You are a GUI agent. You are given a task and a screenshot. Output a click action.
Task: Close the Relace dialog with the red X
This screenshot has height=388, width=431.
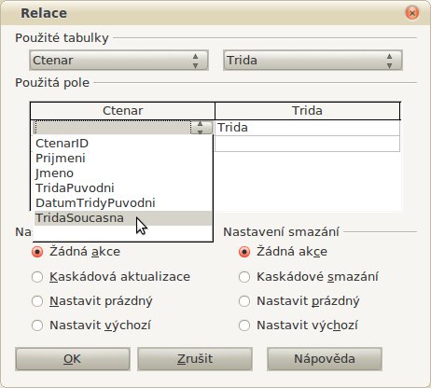pos(412,13)
